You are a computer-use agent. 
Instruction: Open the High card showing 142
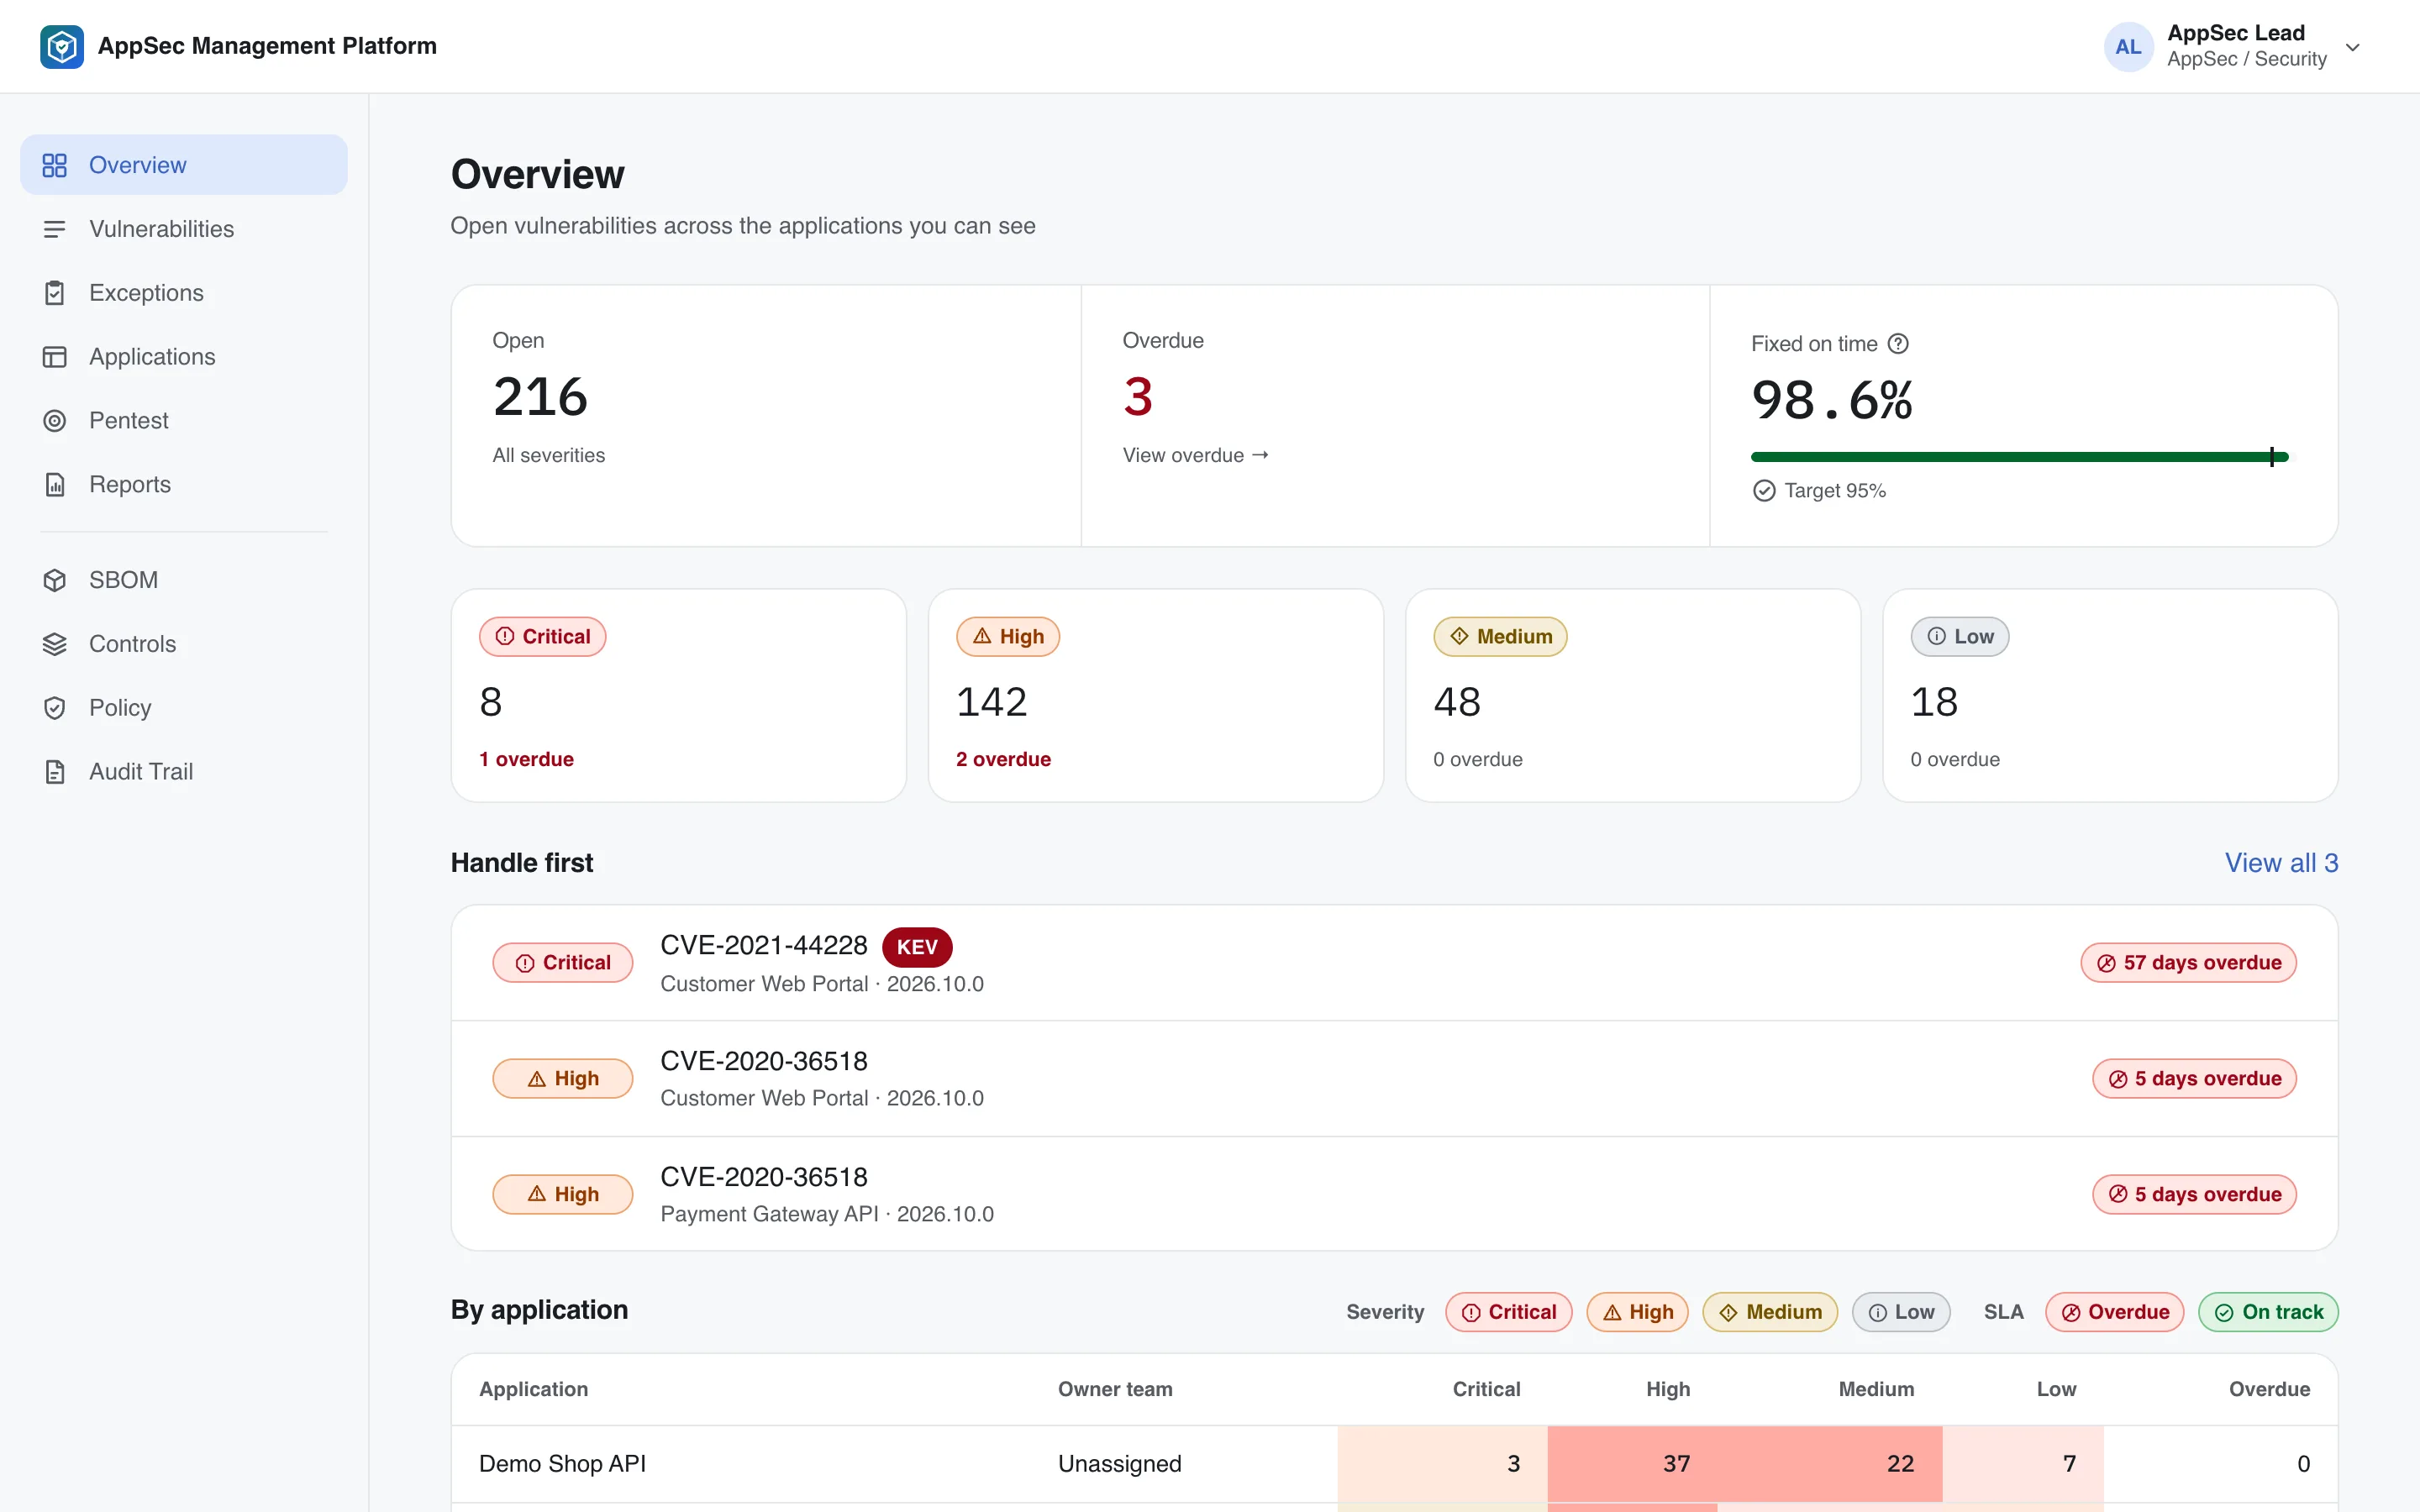point(1156,695)
